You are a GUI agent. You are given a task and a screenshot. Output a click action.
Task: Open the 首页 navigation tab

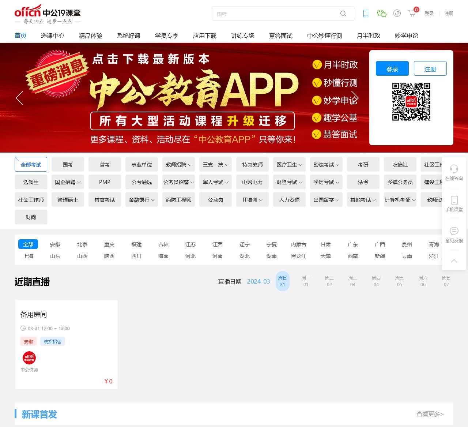(x=20, y=35)
